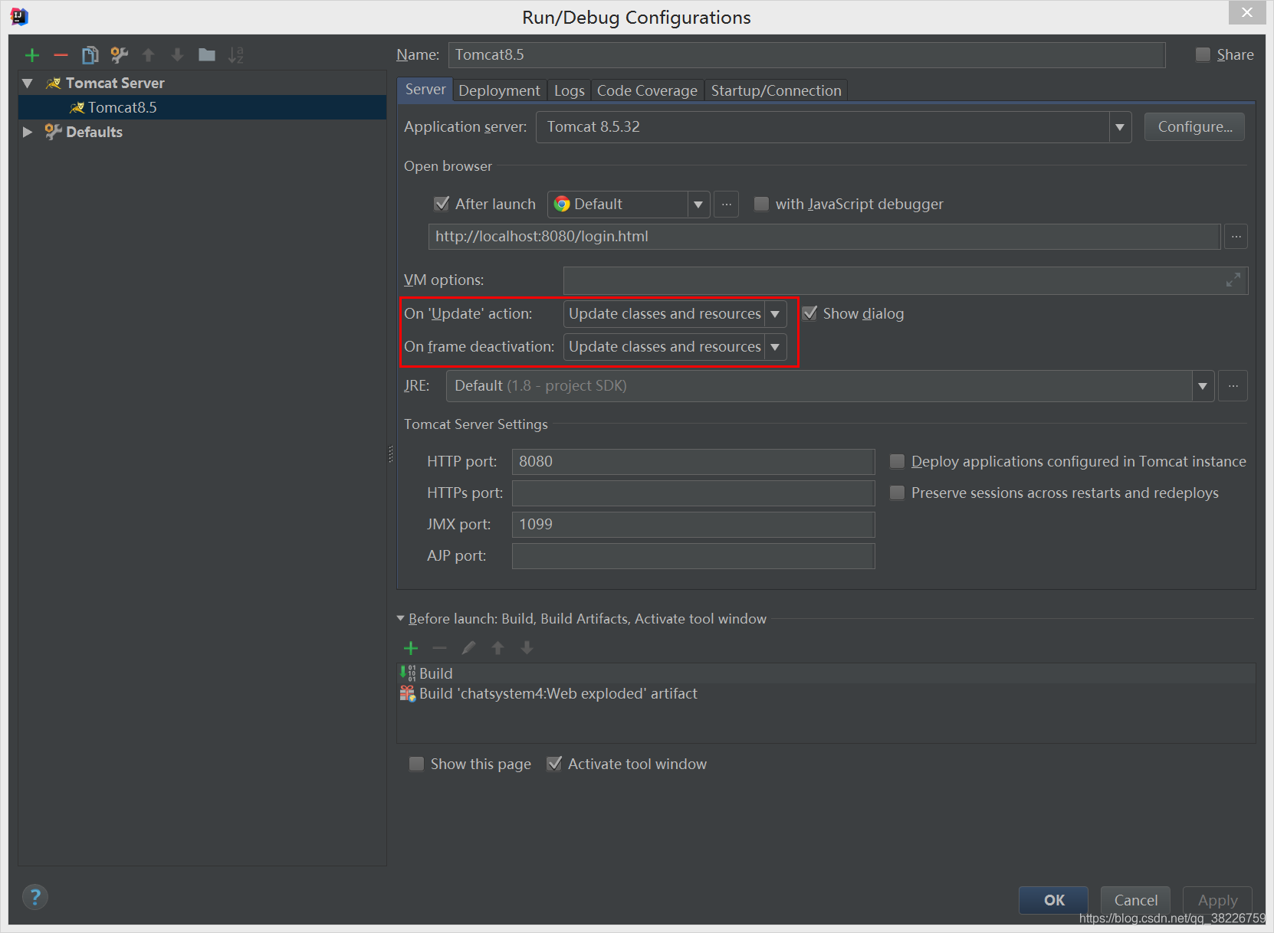Click the VM options field
Image resolution: width=1274 pixels, height=933 pixels.
point(905,280)
